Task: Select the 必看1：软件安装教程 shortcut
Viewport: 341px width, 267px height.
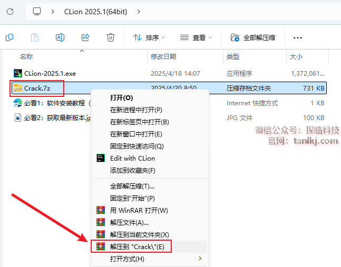Action: pos(57,103)
